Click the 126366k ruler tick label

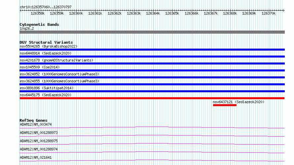192,13
